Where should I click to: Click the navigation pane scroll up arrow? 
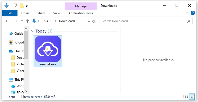coord(26,28)
